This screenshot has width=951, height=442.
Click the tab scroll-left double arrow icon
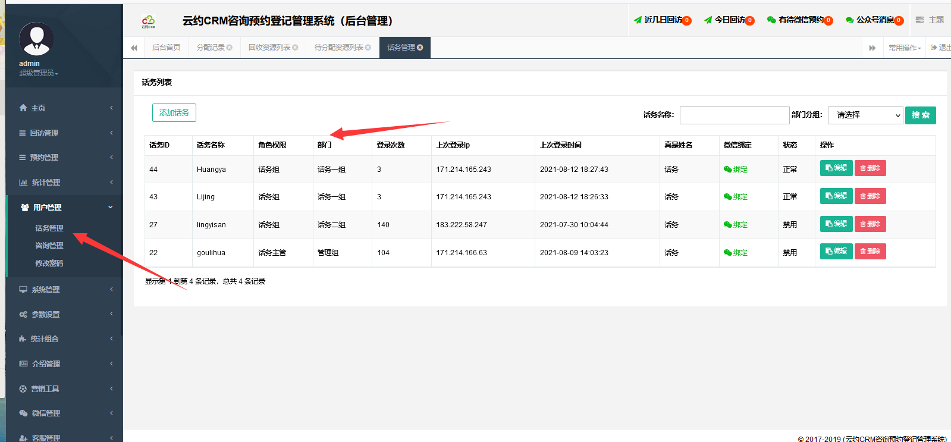[x=134, y=48]
